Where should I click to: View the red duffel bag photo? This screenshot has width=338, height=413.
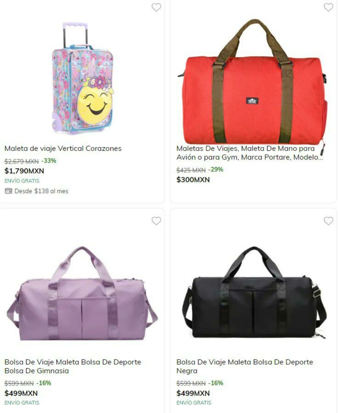tap(252, 81)
